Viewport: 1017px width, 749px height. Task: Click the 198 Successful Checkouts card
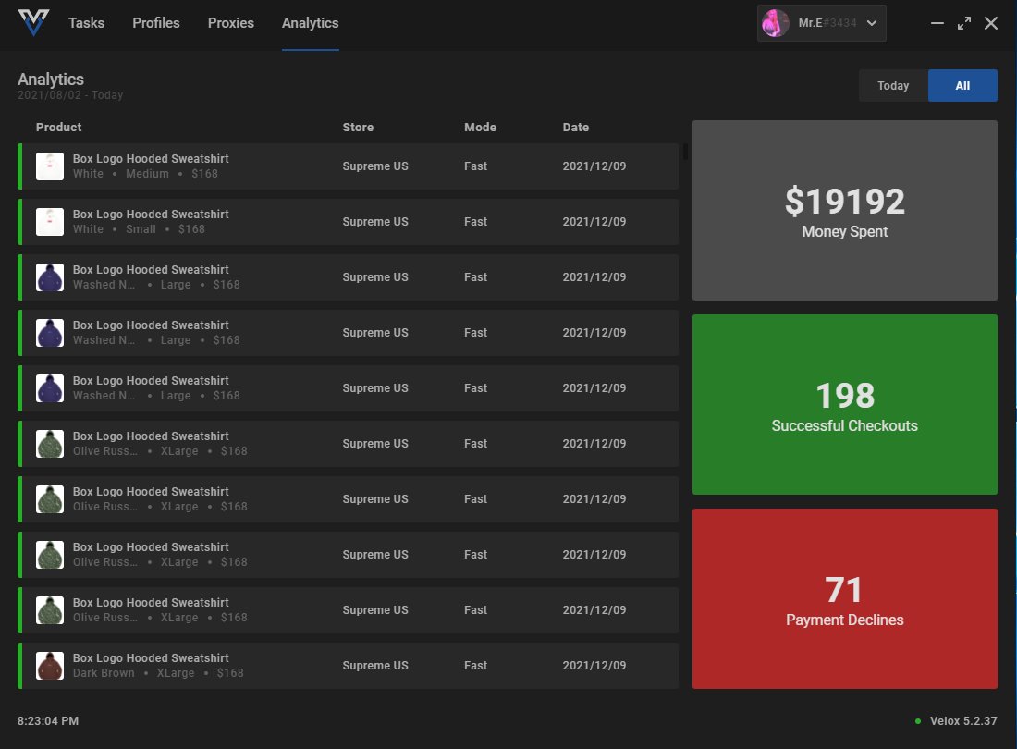(x=844, y=405)
